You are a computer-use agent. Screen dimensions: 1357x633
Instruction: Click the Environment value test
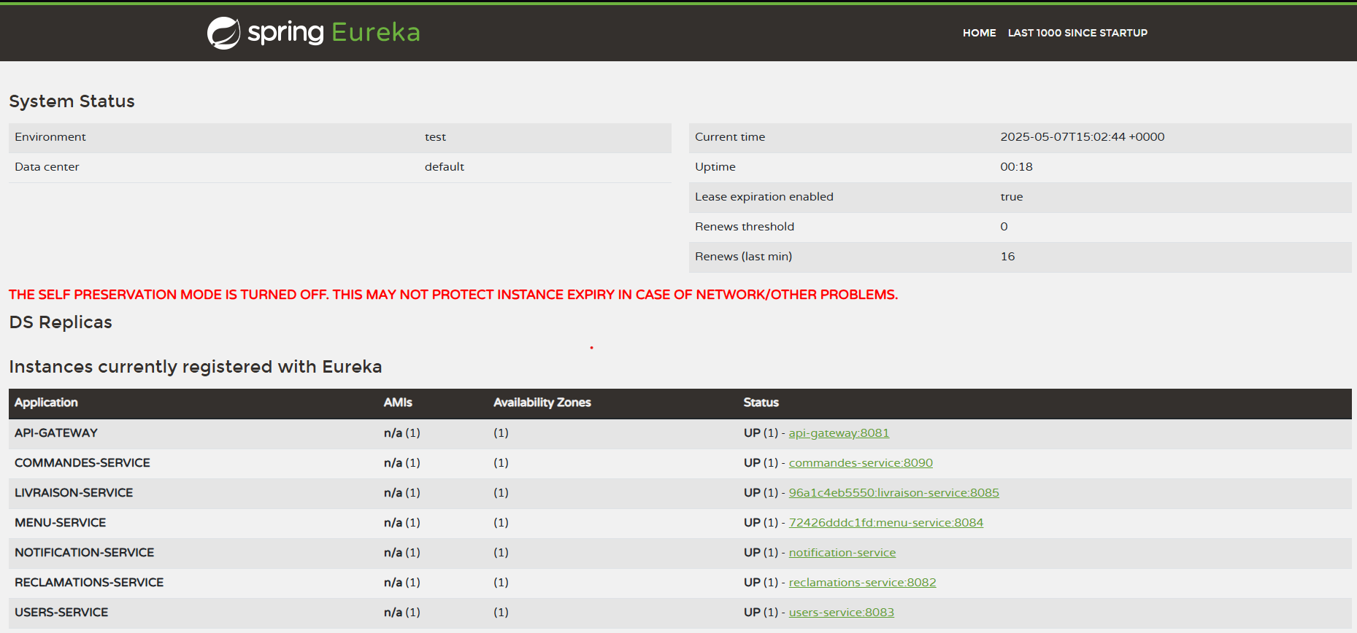[x=435, y=137]
